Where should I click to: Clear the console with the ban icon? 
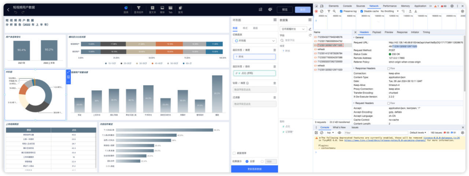[321, 133]
